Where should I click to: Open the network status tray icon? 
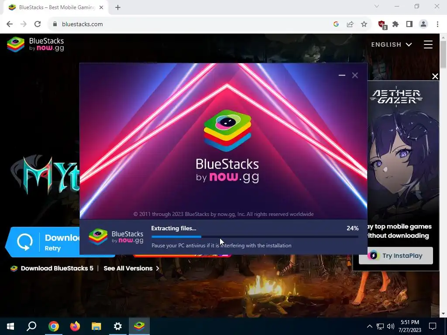(380, 326)
